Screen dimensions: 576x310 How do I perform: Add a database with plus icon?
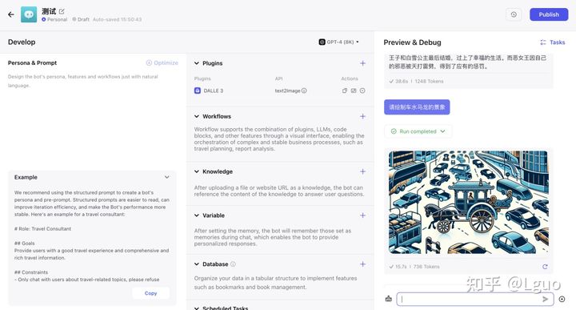coord(362,264)
